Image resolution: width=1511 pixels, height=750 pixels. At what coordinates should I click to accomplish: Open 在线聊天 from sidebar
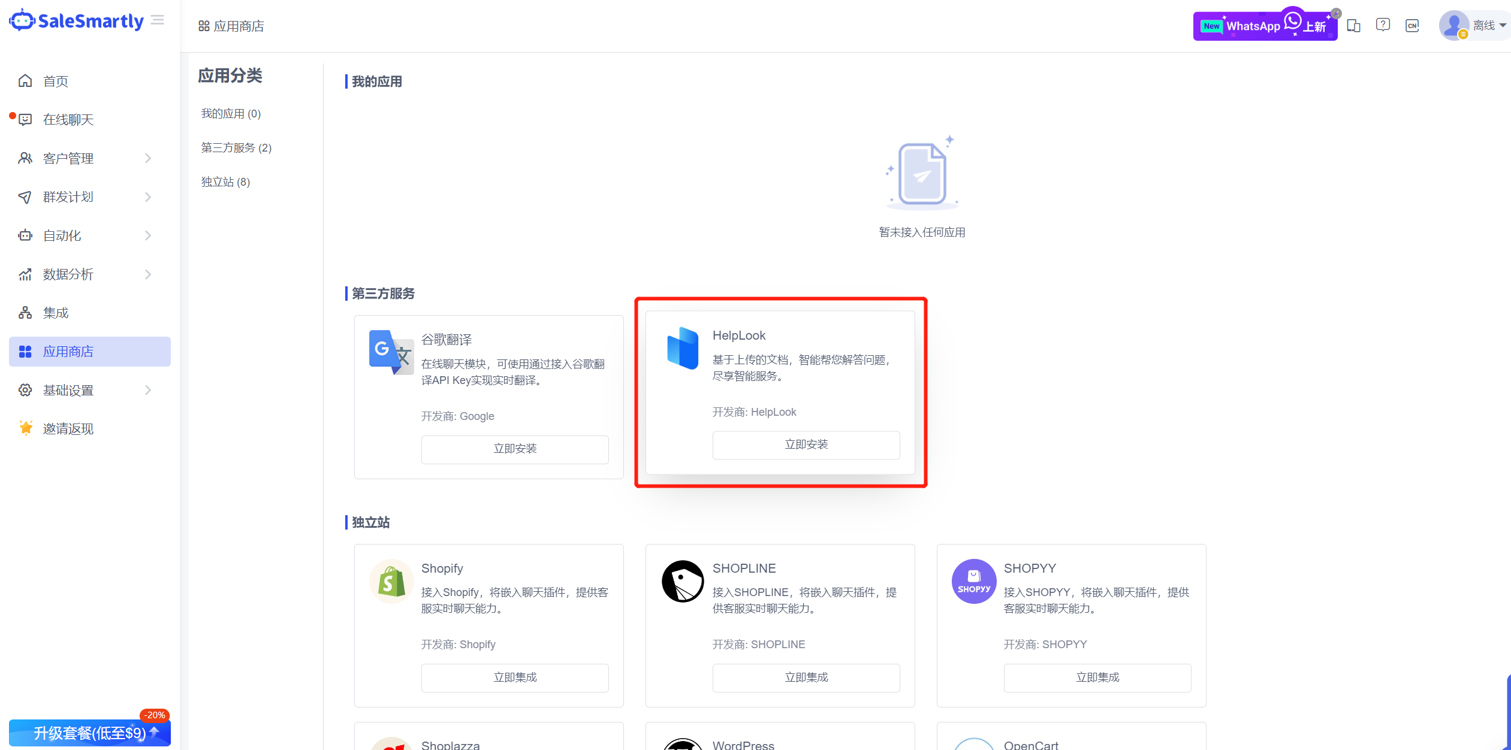[68, 120]
